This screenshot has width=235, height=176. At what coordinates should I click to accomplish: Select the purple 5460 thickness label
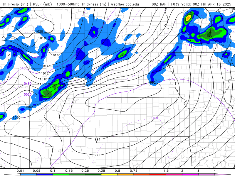[28, 84]
